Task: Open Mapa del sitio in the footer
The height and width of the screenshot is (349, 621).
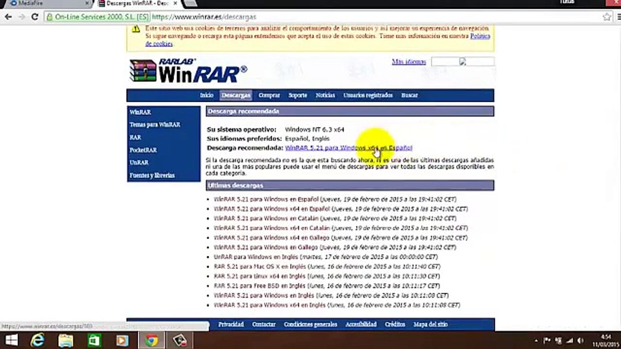Action: point(431,325)
